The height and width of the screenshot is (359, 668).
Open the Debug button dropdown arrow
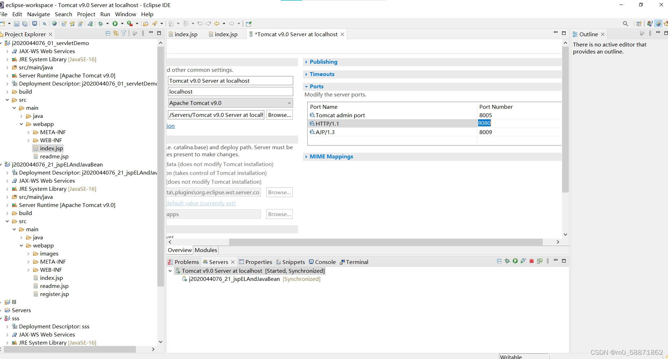coord(107,24)
